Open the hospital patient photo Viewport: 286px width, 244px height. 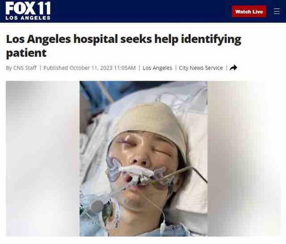(x=144, y=158)
